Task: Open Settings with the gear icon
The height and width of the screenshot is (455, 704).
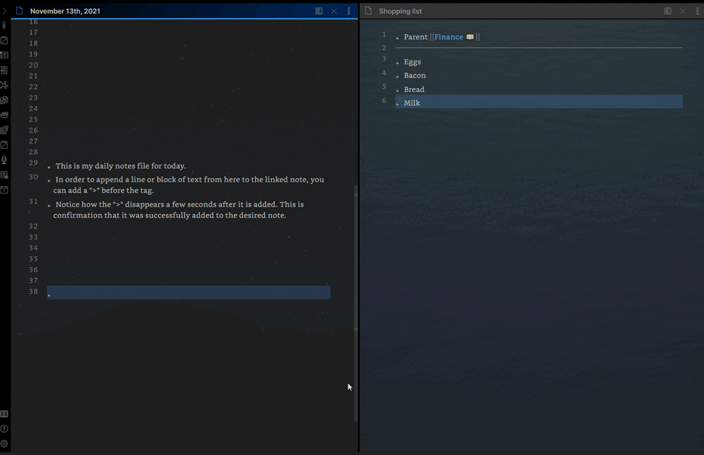Action: [4, 444]
